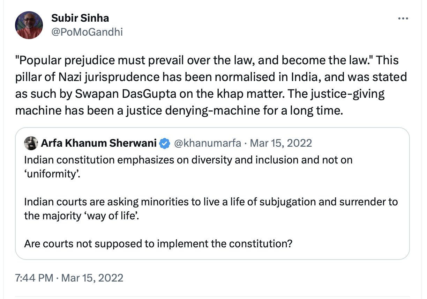Visit the @PoMoGandhi handle
Viewport: 427px width, 299px height.
pyautogui.click(x=87, y=32)
